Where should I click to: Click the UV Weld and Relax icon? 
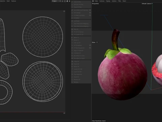(x=72, y=15)
